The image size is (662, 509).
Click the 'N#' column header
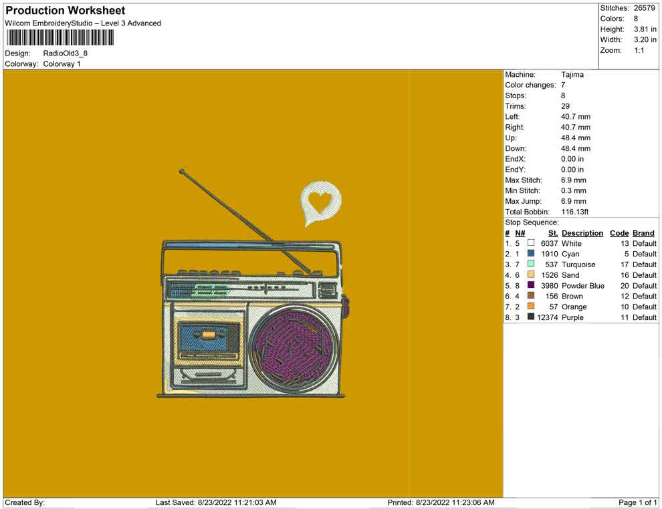tap(520, 232)
